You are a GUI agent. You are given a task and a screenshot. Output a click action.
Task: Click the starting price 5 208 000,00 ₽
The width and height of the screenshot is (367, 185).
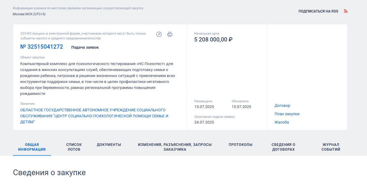[213, 40]
